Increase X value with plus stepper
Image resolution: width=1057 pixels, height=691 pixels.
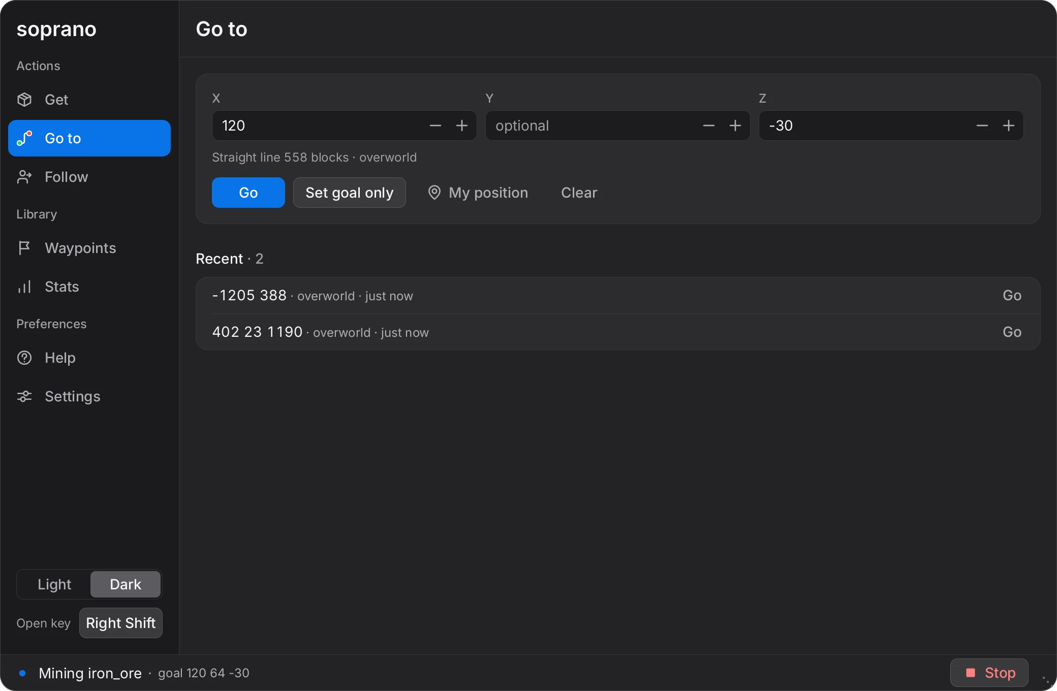pyautogui.click(x=462, y=125)
